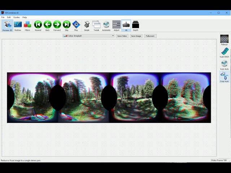Run the Vuze Auto tool
The height and width of the screenshot is (173, 231).
click(x=224, y=65)
